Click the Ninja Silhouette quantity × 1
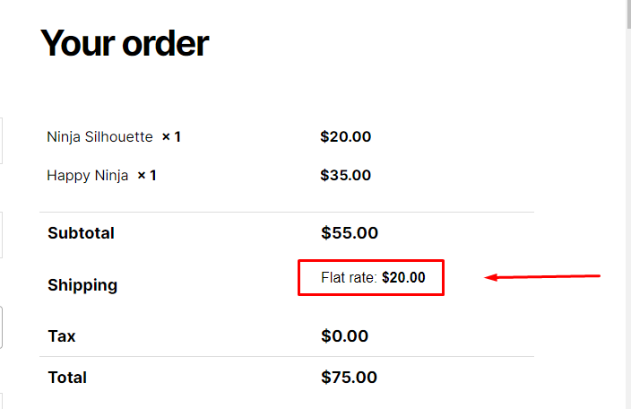 [x=171, y=137]
